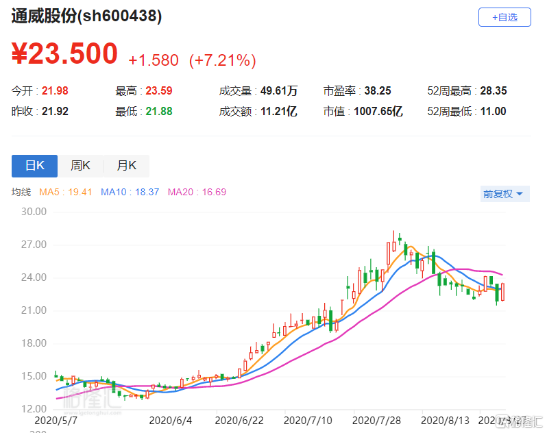Click the 2020/7/28 date axis label

376,421
